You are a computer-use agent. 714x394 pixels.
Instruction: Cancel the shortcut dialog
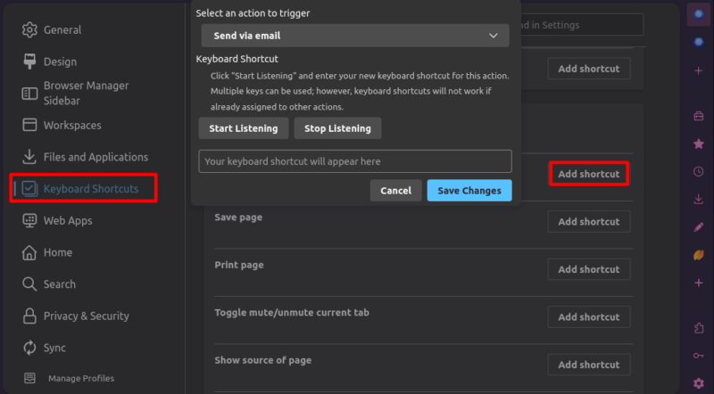click(395, 191)
